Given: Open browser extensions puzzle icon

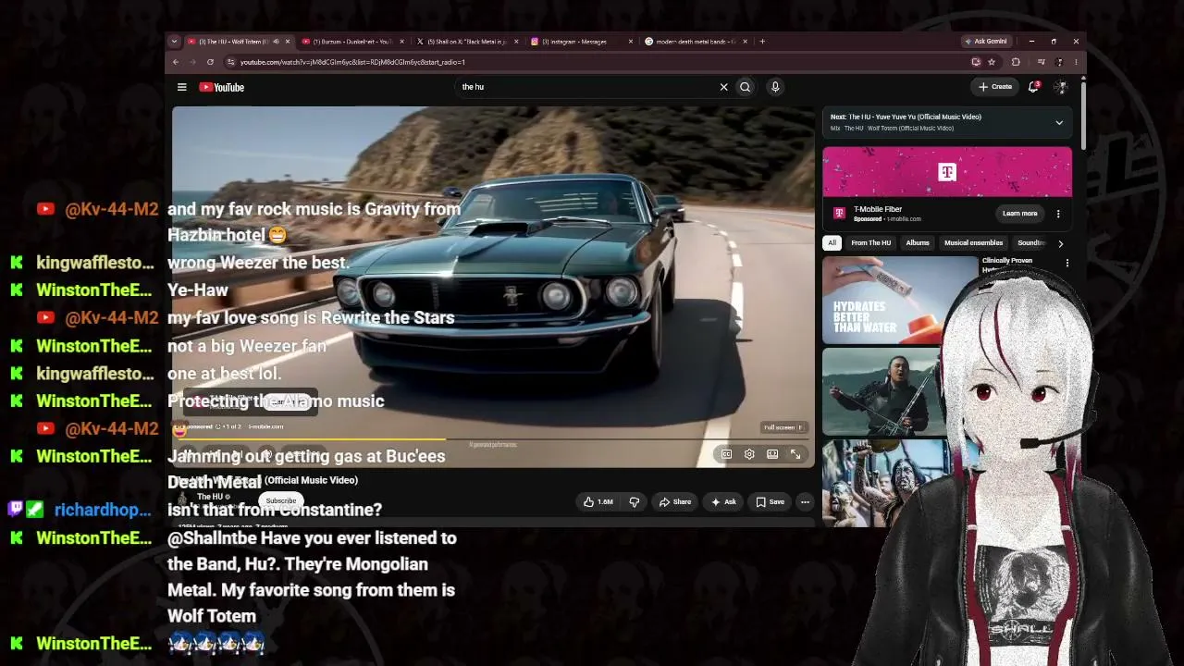Looking at the screenshot, I should (x=1016, y=62).
